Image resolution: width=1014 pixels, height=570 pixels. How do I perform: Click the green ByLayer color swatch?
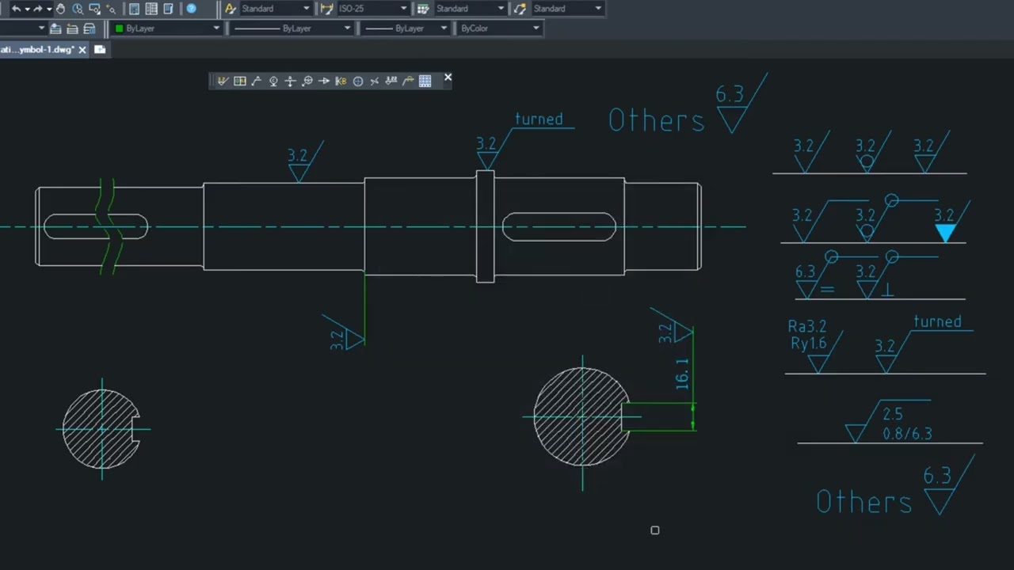tap(120, 28)
